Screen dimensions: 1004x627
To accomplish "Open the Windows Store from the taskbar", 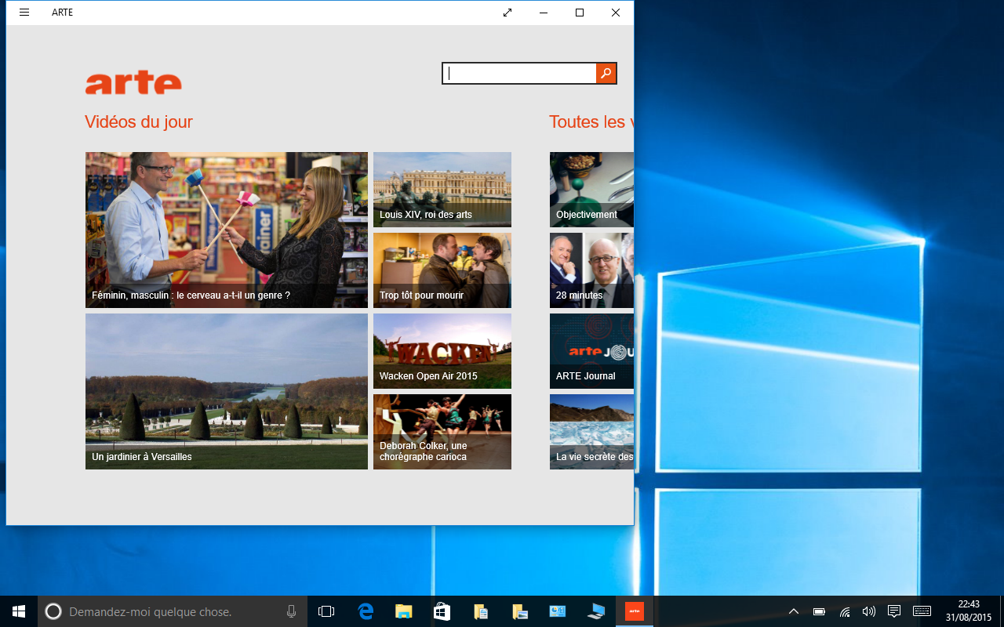I will pyautogui.click(x=442, y=611).
